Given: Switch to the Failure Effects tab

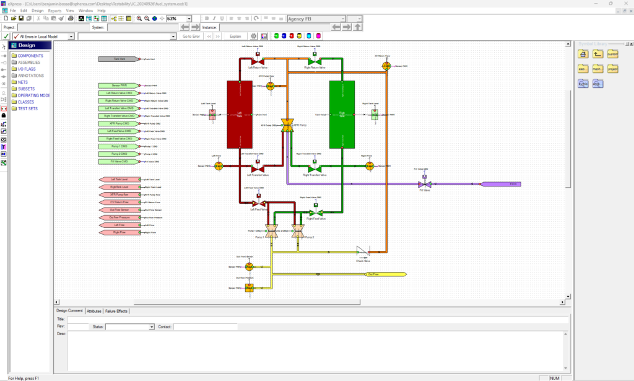Looking at the screenshot, I should click(x=116, y=311).
